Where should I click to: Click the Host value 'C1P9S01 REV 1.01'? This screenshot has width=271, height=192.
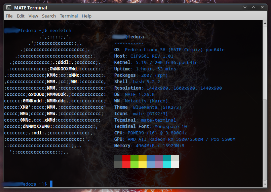point(152,56)
